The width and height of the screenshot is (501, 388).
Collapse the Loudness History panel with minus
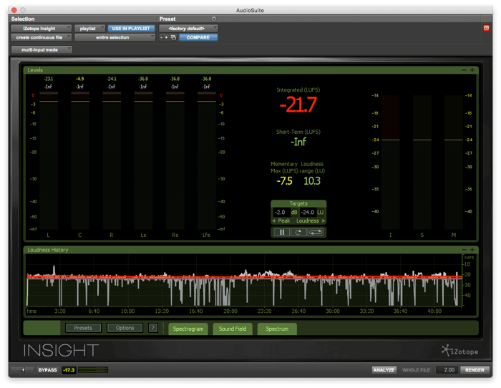[x=464, y=250]
